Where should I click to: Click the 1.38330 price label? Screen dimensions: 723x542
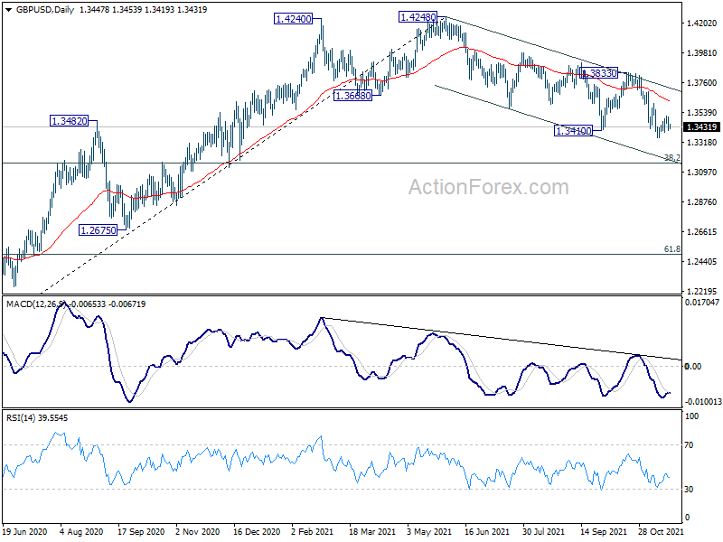coord(598,73)
